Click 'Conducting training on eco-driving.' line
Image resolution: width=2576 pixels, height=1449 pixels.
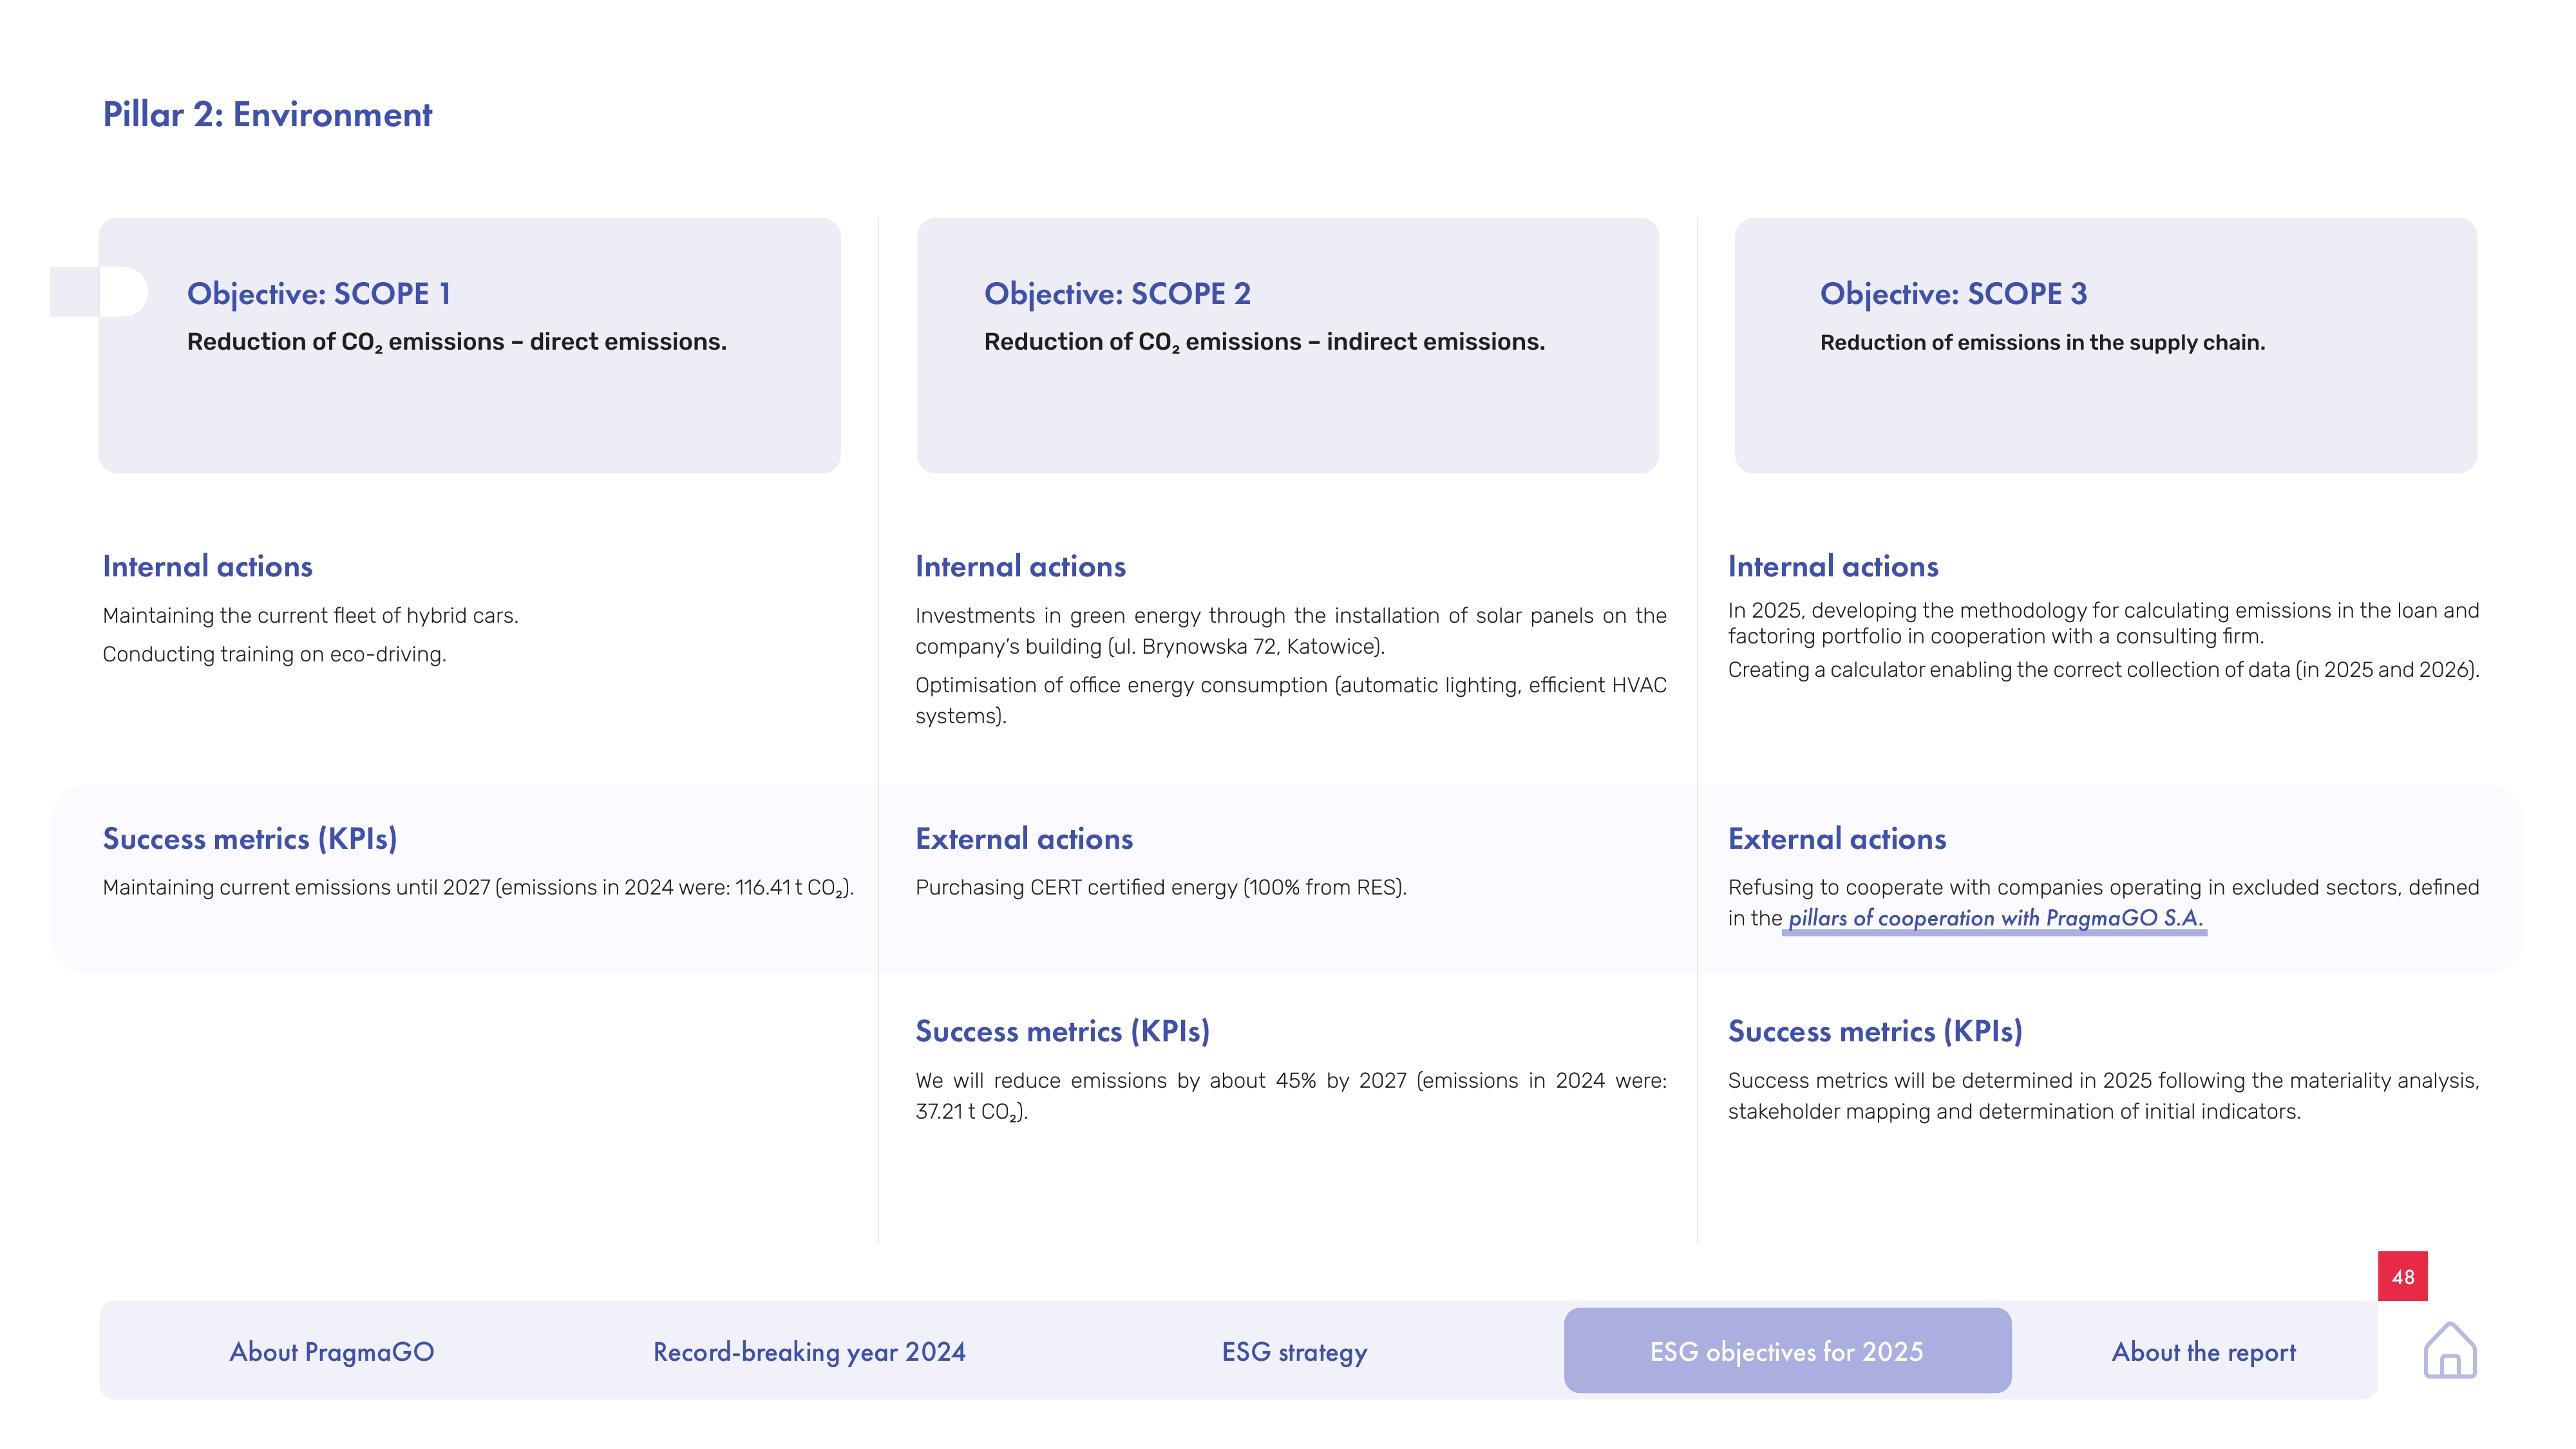pyautogui.click(x=274, y=654)
